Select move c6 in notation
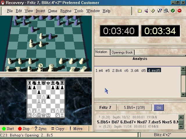Viewport: 186px width, 139px height. pyautogui.click(x=126, y=71)
